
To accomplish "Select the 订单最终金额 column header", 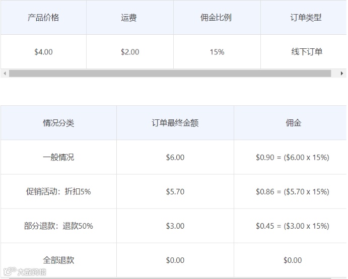I will tap(175, 123).
